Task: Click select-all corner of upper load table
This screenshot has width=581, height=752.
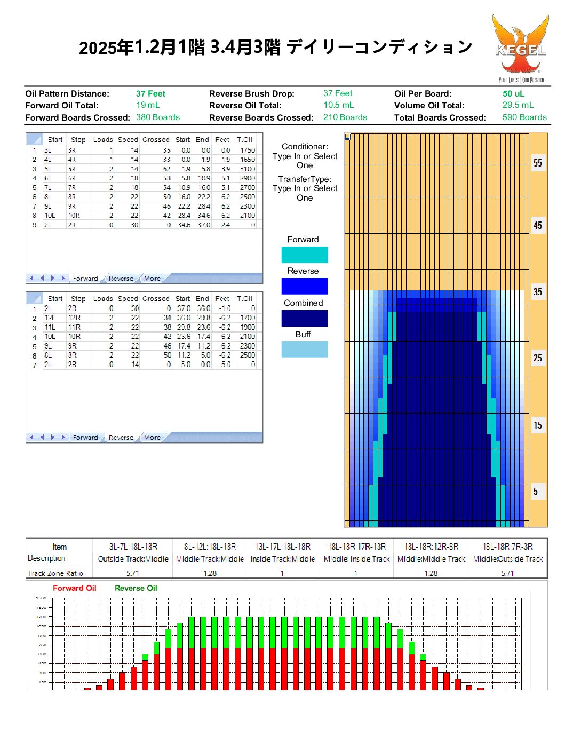Action: point(35,139)
